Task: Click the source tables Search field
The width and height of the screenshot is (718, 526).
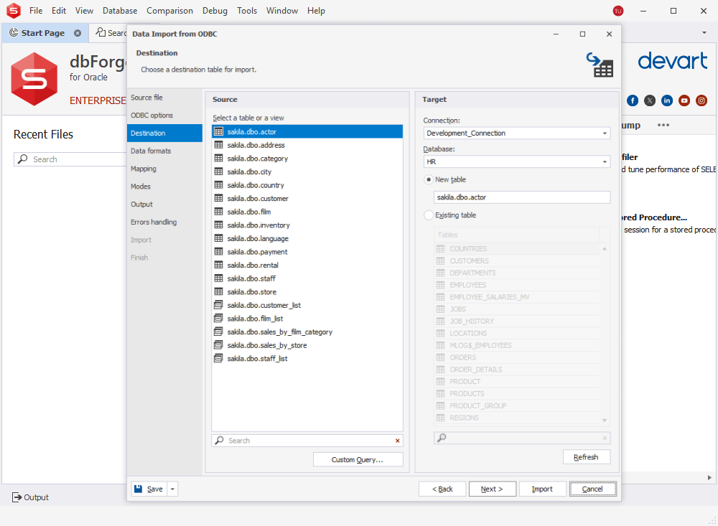Action: [307, 441]
